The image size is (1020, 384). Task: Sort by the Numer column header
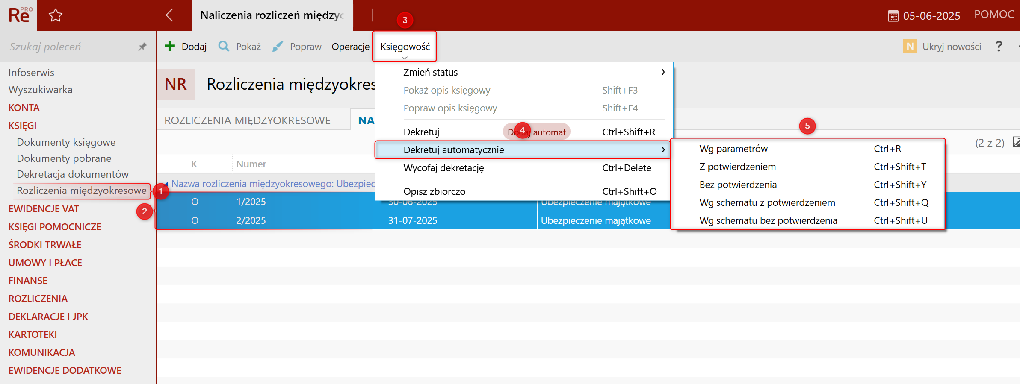coord(251,164)
